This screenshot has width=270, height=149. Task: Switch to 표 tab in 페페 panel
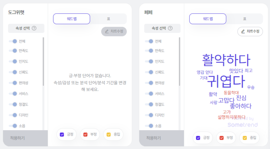point(244,19)
